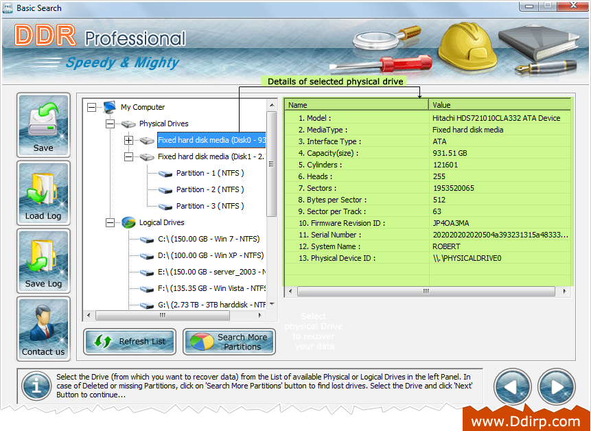This screenshot has width=591, height=431.
Task: Open the Load Log button
Action: point(43,193)
